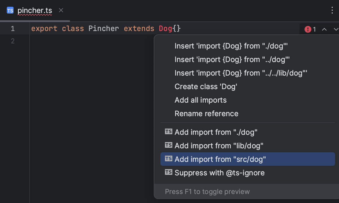Choose "Insert 'import {Dog} from "../../lib/dog"'"
Image resolution: width=339 pixels, height=203 pixels.
pos(241,73)
